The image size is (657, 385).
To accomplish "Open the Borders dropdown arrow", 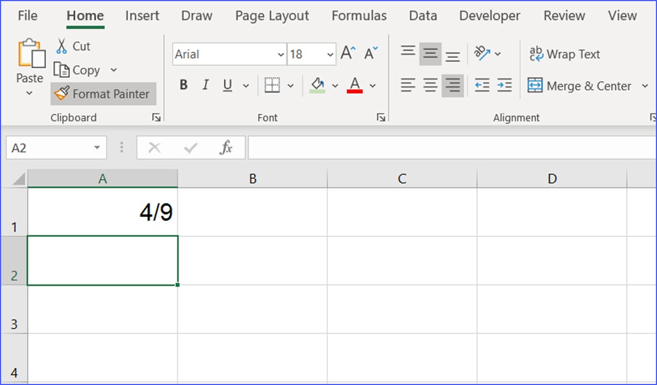I will coord(290,86).
